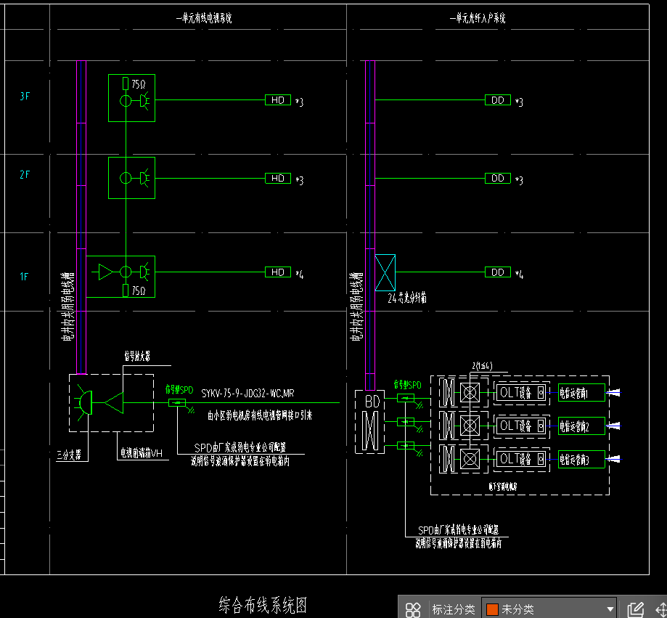Open the annotation category grid icon
The image size is (667, 618).
point(413,609)
